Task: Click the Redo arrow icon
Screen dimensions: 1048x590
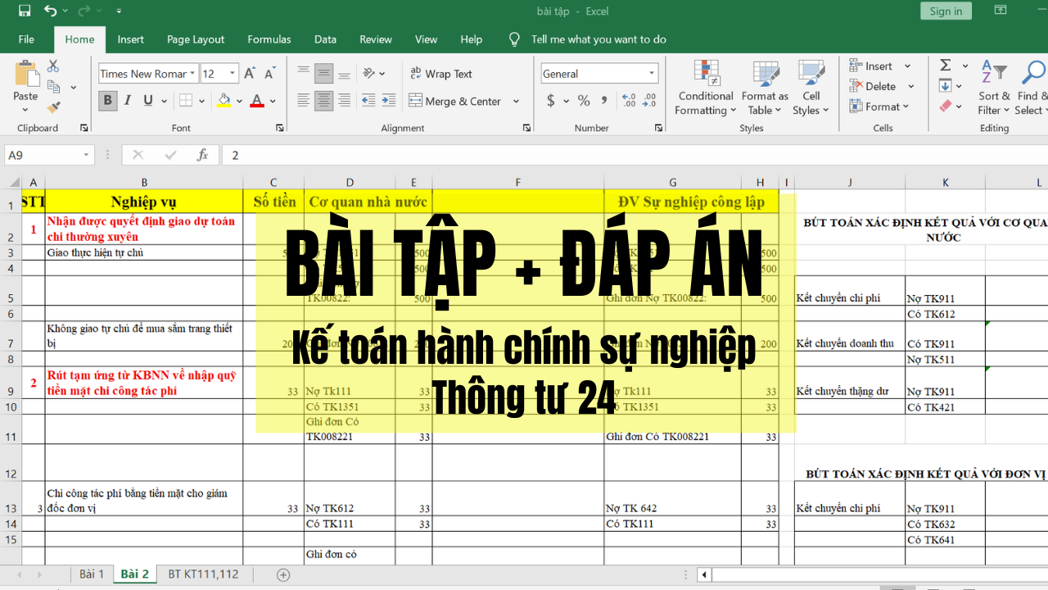Action: [x=84, y=11]
